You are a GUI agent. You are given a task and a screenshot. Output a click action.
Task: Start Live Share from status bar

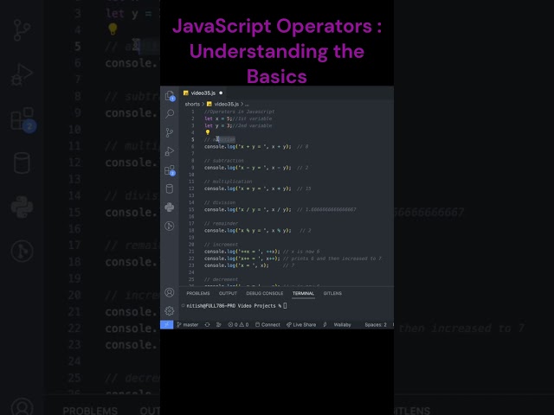[x=301, y=325]
